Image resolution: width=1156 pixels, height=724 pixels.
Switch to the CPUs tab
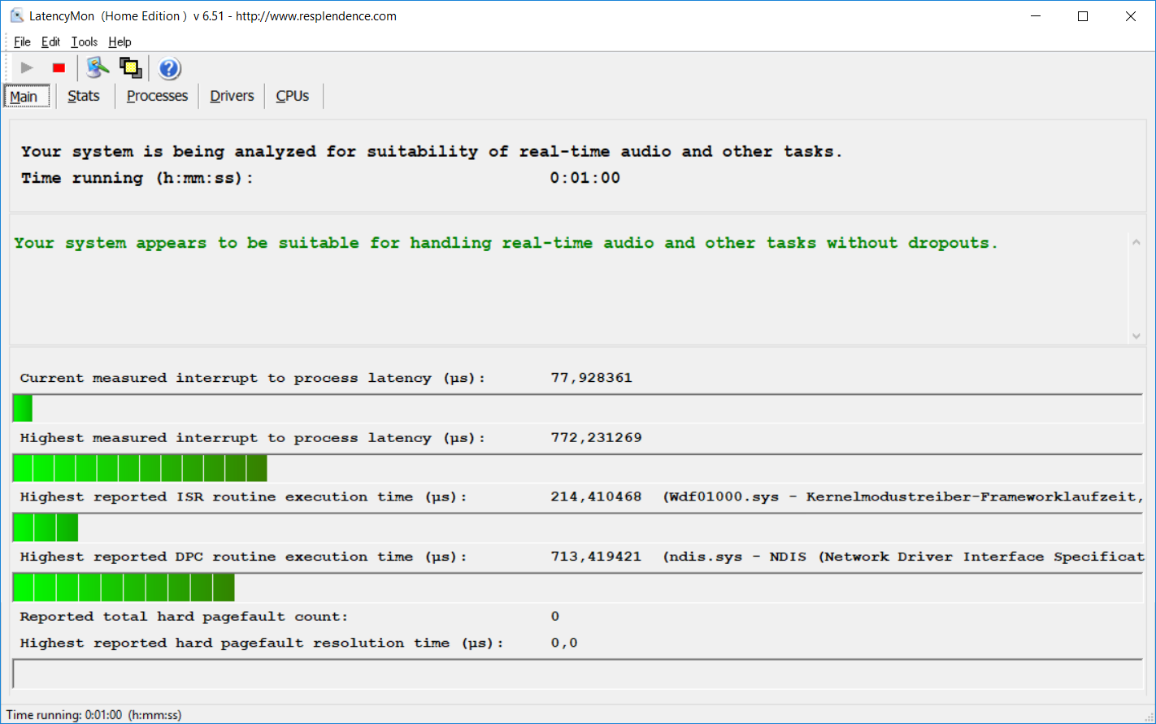coord(292,96)
